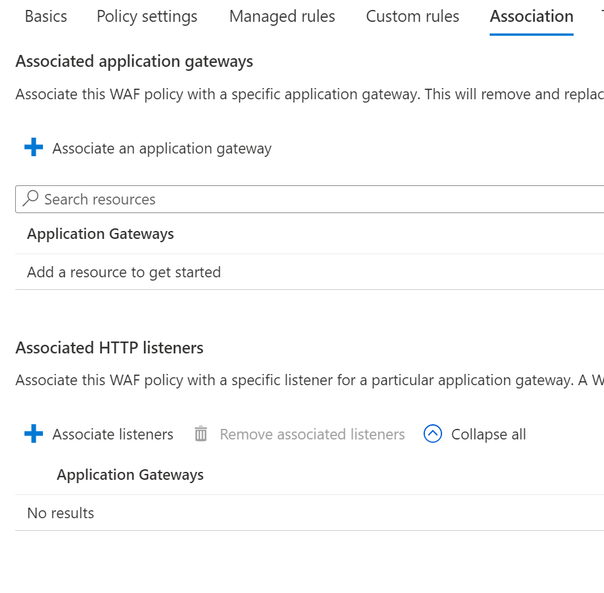Screen dimensions: 604x593
Task: Select the Association tab
Action: pos(531,17)
